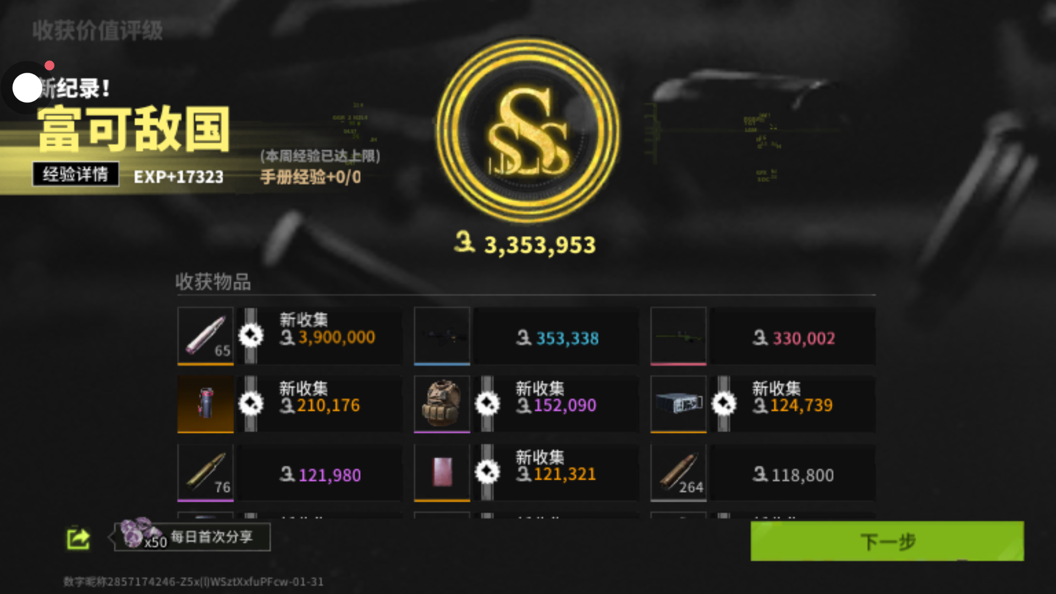Select the pink bullet item with count 65
Viewport: 1056px width, 594px height.
point(205,336)
